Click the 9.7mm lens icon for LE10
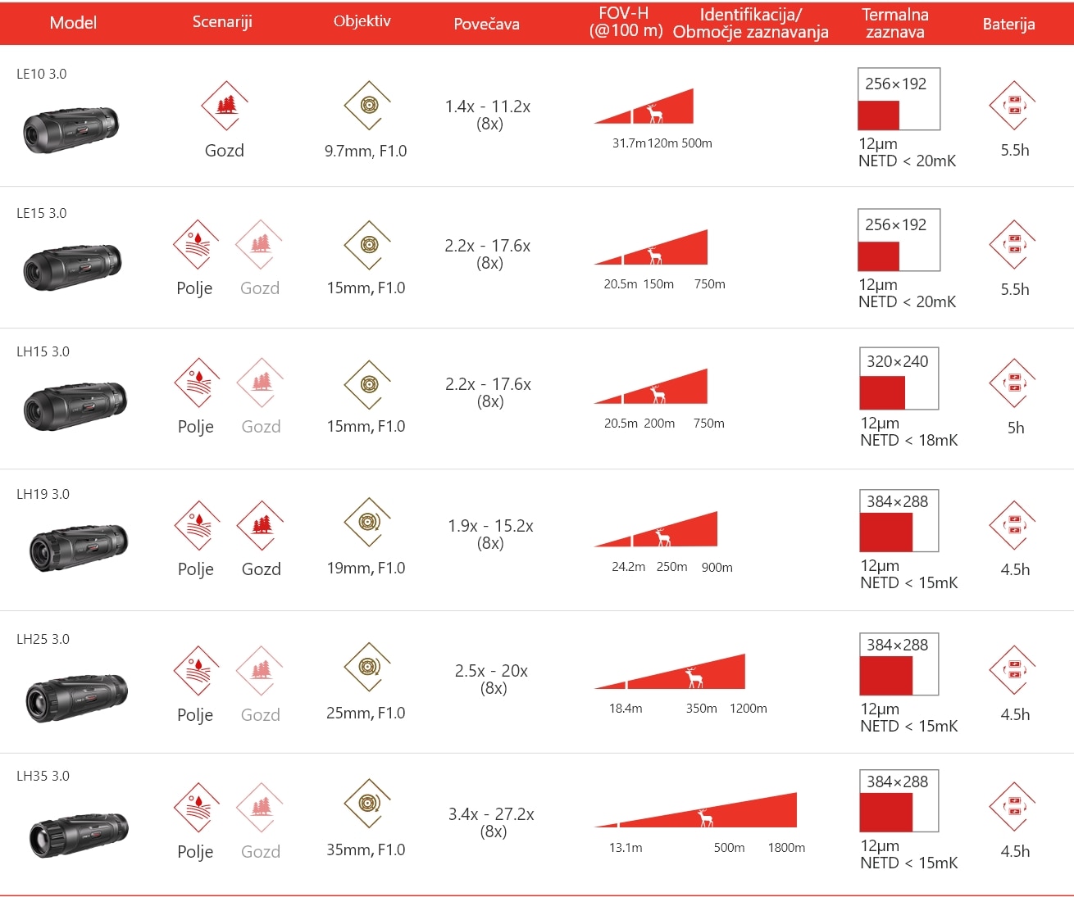The height and width of the screenshot is (897, 1074). [367, 105]
